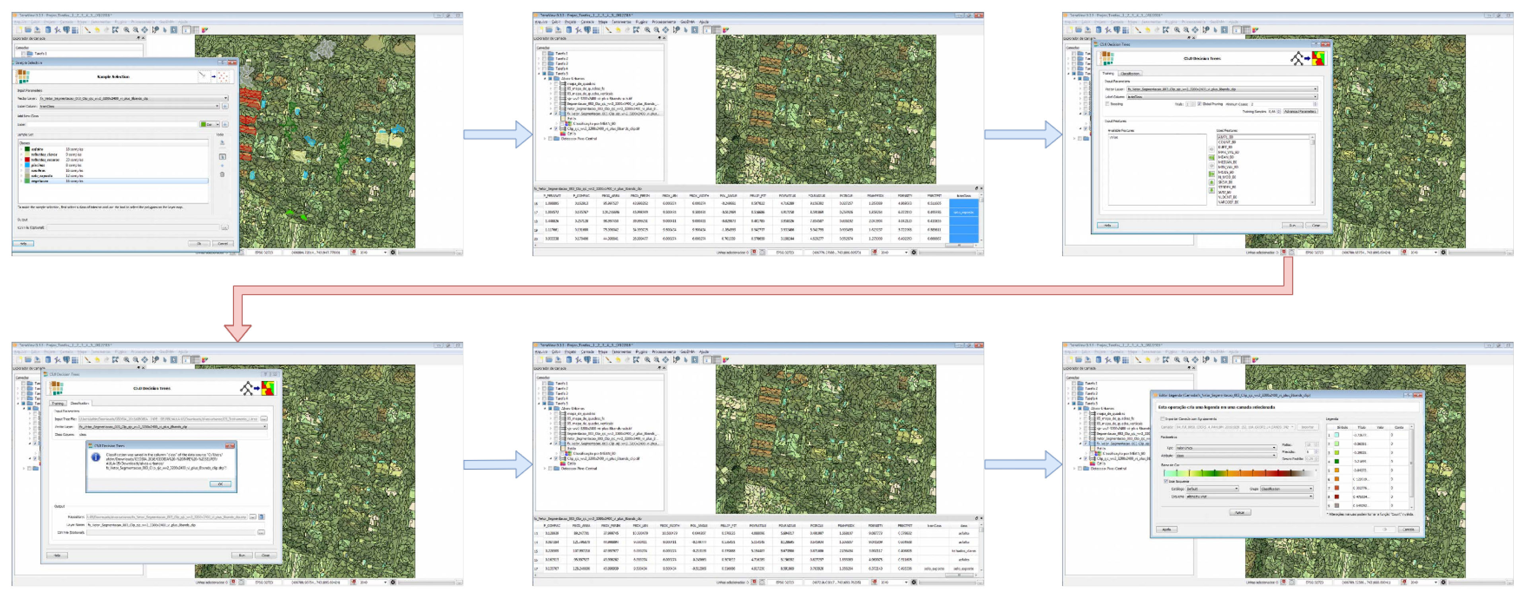The width and height of the screenshot is (1528, 599).
Task: Toggle the Global Pruning checkbox
Action: tap(1199, 104)
